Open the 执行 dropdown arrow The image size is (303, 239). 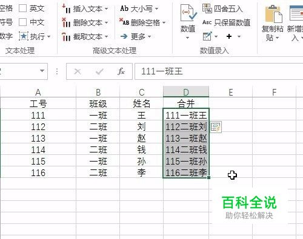48,37
